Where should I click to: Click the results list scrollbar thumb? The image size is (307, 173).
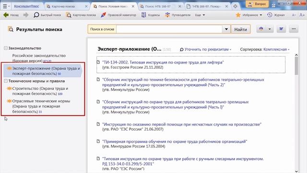click(x=296, y=66)
